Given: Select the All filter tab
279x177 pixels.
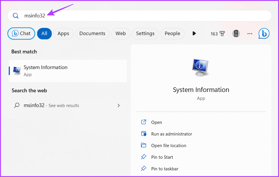Looking at the screenshot, I should click(x=44, y=34).
